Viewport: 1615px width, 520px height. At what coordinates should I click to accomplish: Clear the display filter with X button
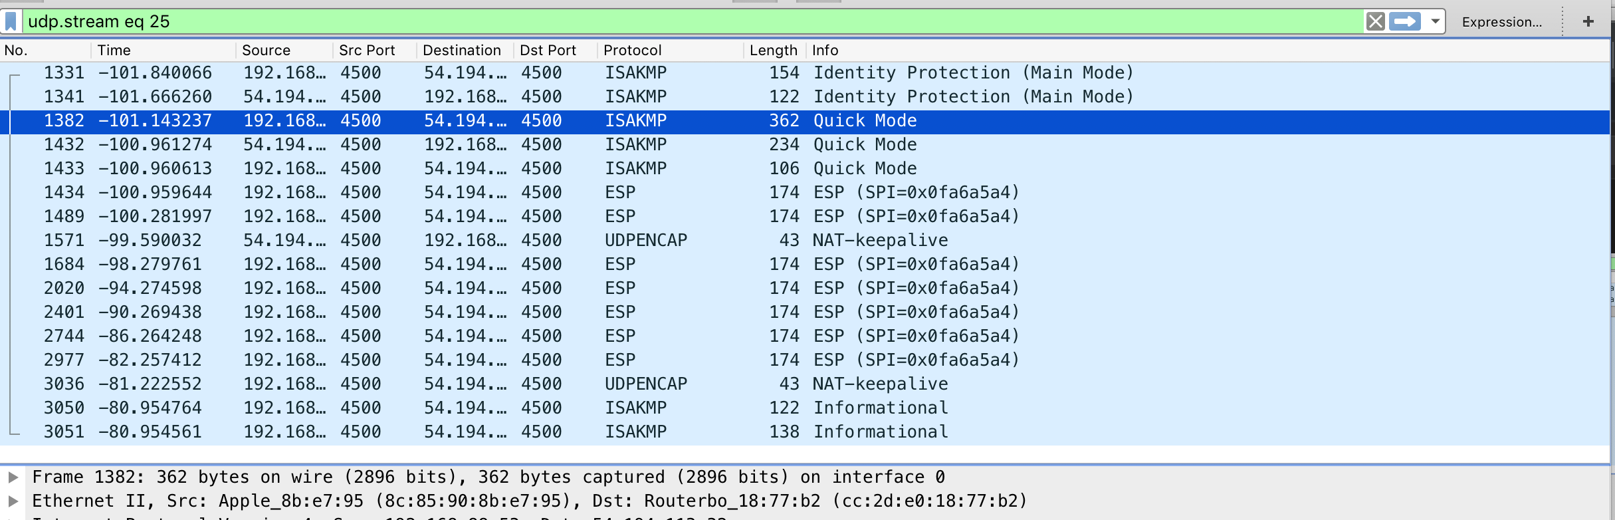tap(1375, 22)
